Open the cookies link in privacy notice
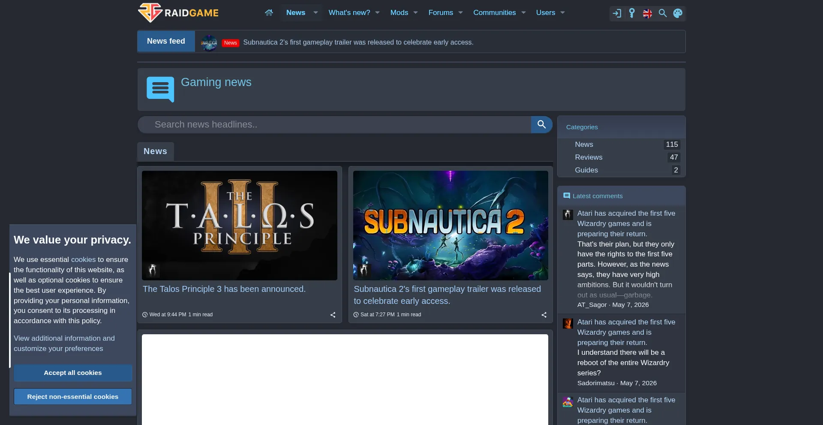823x425 pixels. pyautogui.click(x=83, y=259)
